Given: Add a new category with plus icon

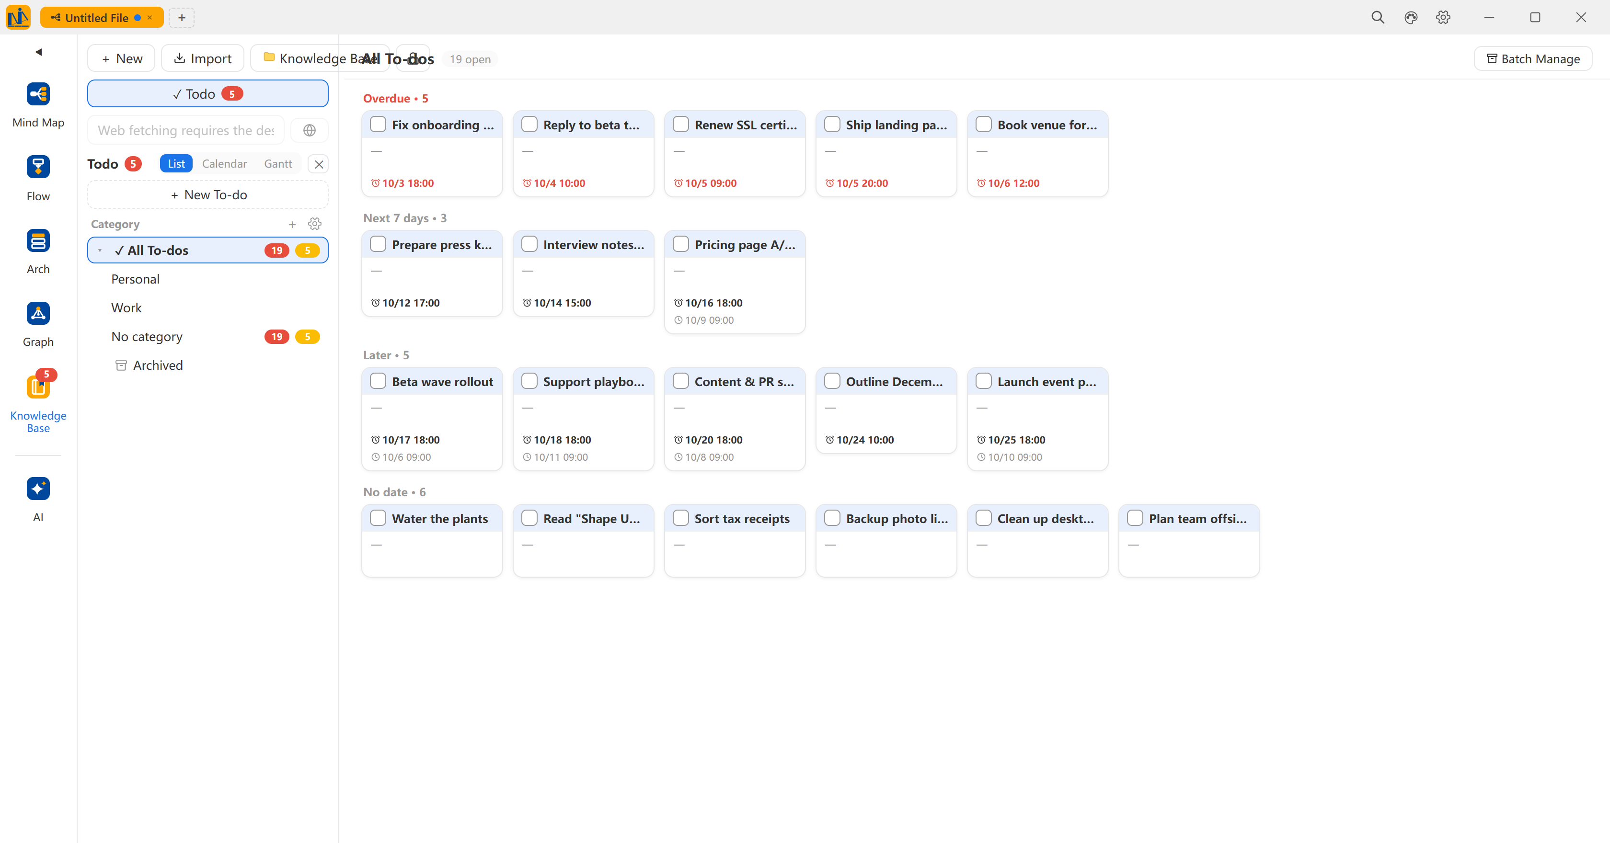Looking at the screenshot, I should click(292, 224).
